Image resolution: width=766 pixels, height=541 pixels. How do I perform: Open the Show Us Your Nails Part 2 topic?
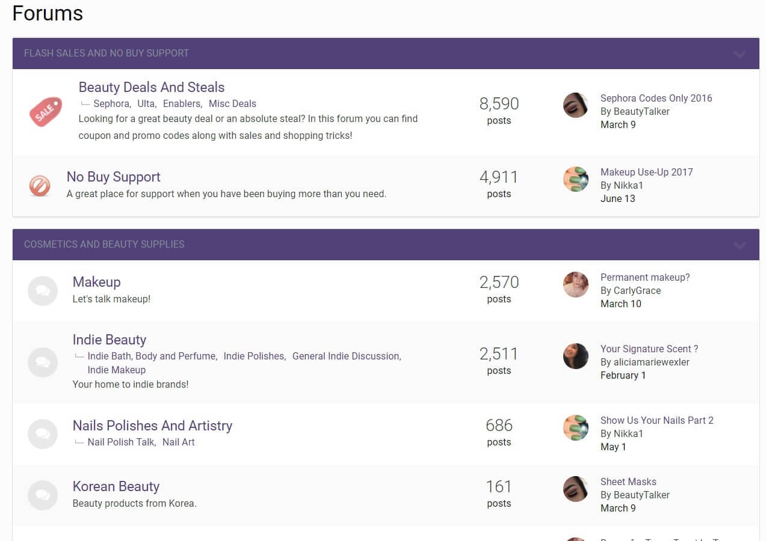tap(656, 420)
